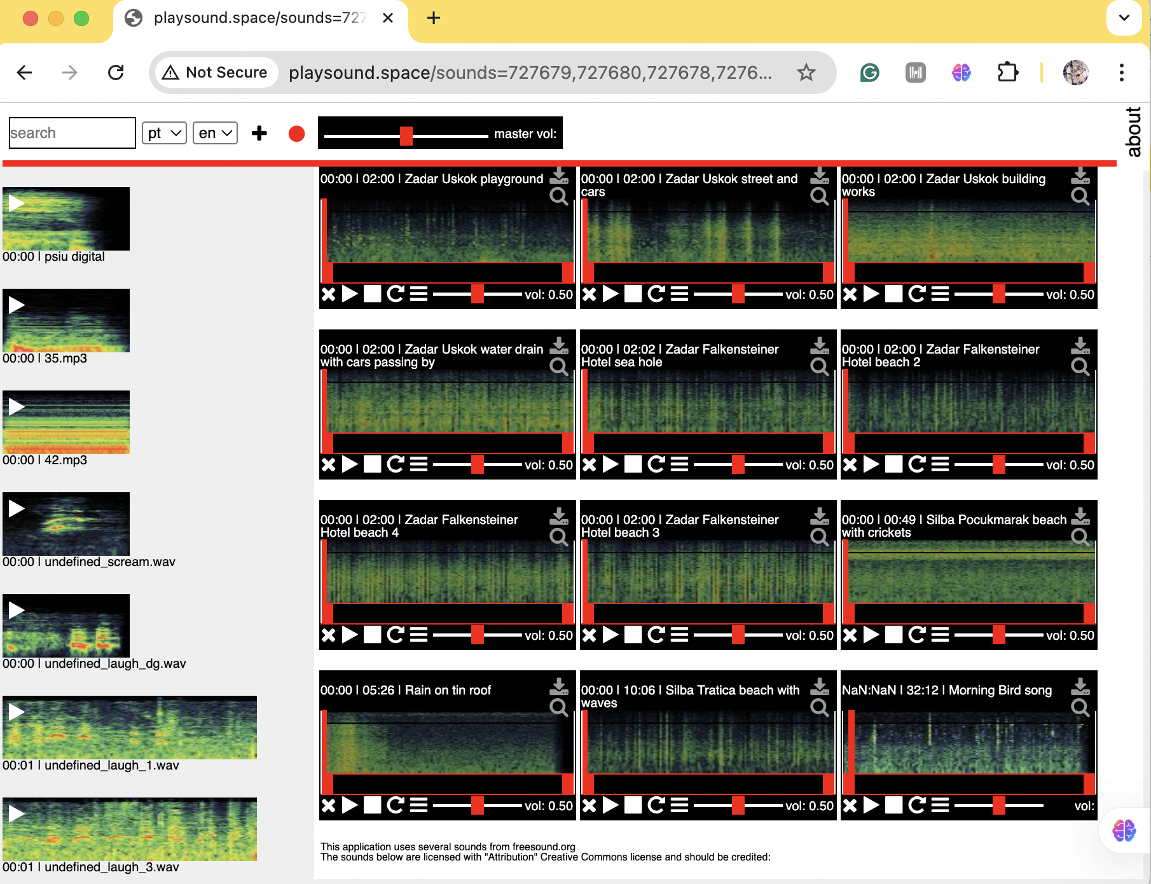1151x884 pixels.
Task: Download the Zadar Uskok playground sound
Action: [x=559, y=176]
